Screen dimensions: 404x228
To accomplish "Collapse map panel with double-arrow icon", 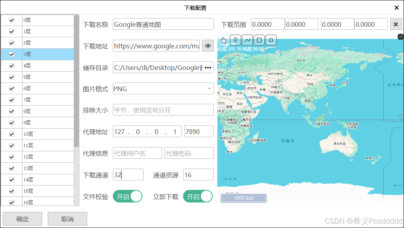I will [400, 37].
